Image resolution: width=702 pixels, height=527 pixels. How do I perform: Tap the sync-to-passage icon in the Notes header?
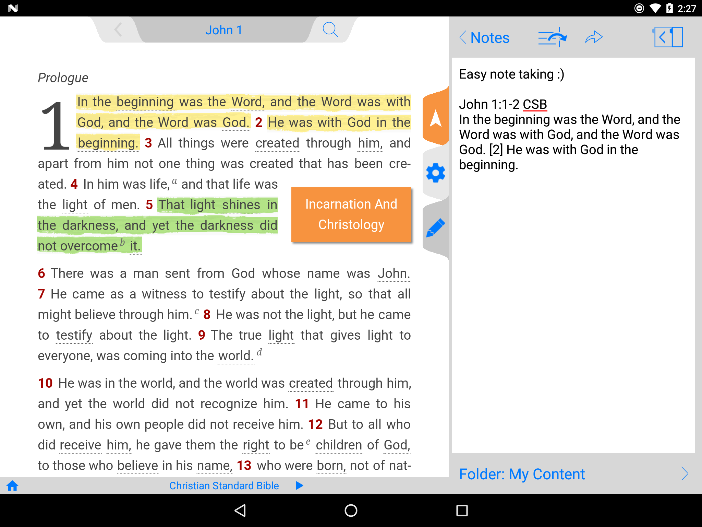553,37
